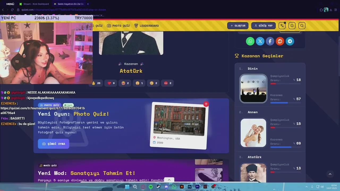Click the Yeni Oyun: Photo Quiz! title
This screenshot has height=191, width=340.
[73, 114]
